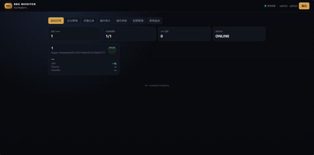Go to the 操作审计 tab
The width and height of the screenshot is (314, 155).
pos(105,21)
